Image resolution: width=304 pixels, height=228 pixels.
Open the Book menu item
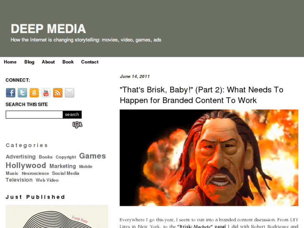click(x=68, y=62)
